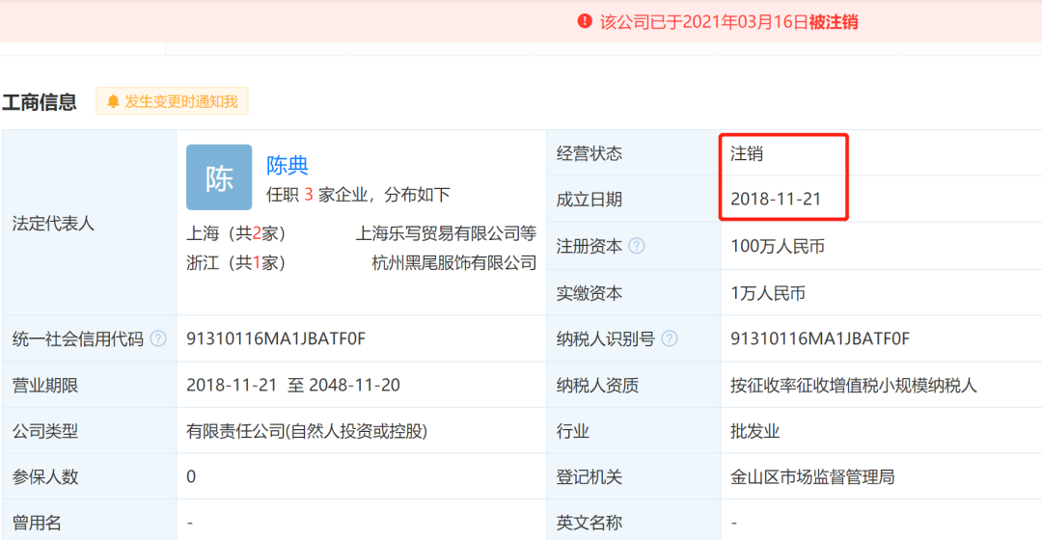
Task: Click 发生变更时通知我 button
Action: tap(172, 101)
